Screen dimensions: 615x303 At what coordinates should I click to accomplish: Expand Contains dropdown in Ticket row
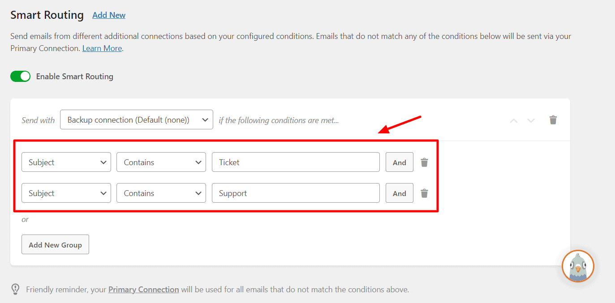coord(161,162)
